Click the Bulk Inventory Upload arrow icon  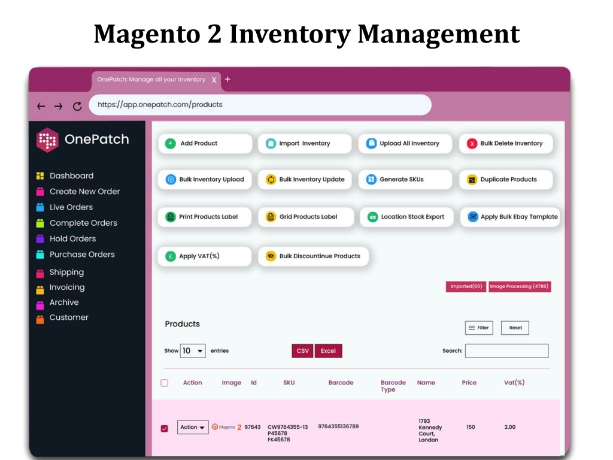(171, 180)
